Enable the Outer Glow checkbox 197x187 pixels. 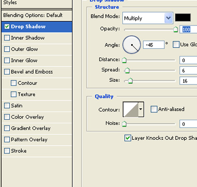[7, 49]
